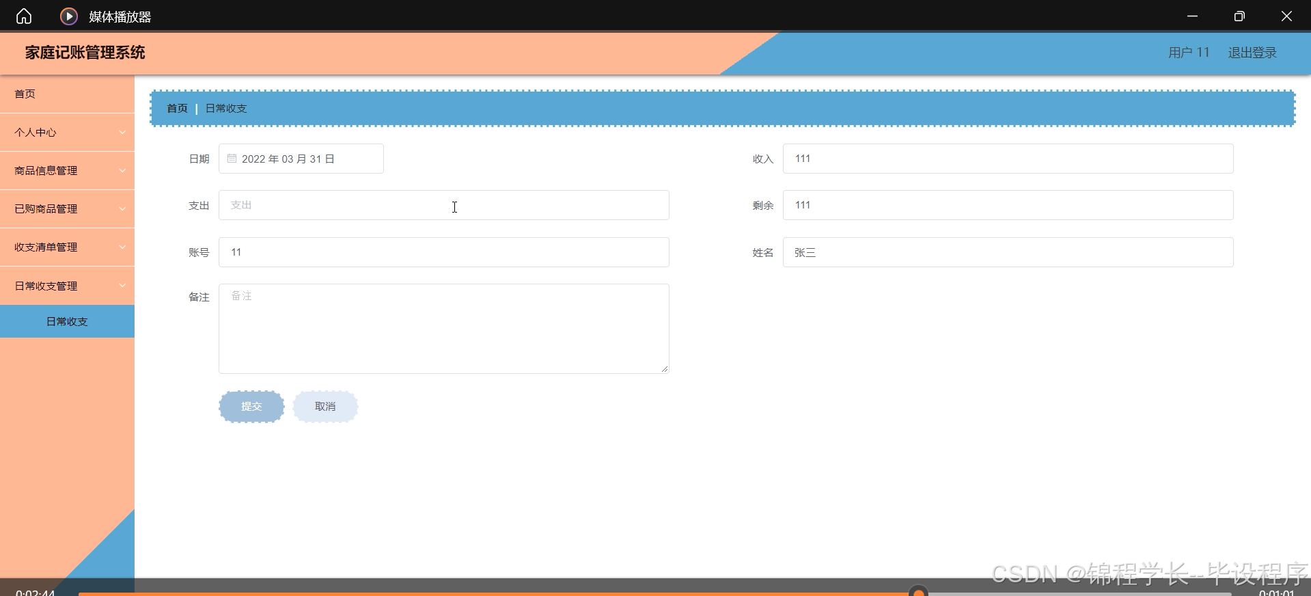Viewport: 1311px width, 596px height.
Task: Expand the 商品信息管理 menu chevron
Action: coord(122,170)
